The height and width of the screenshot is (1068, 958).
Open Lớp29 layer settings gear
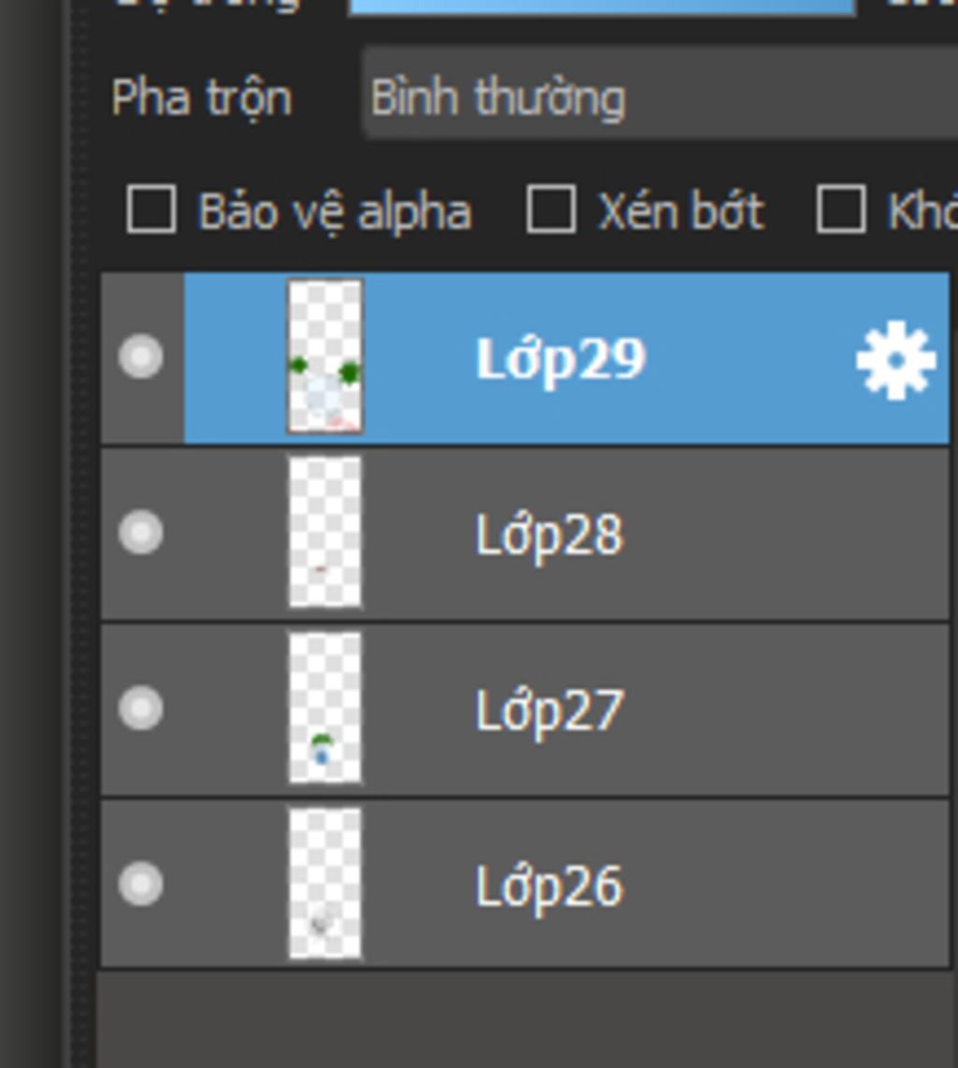click(895, 358)
